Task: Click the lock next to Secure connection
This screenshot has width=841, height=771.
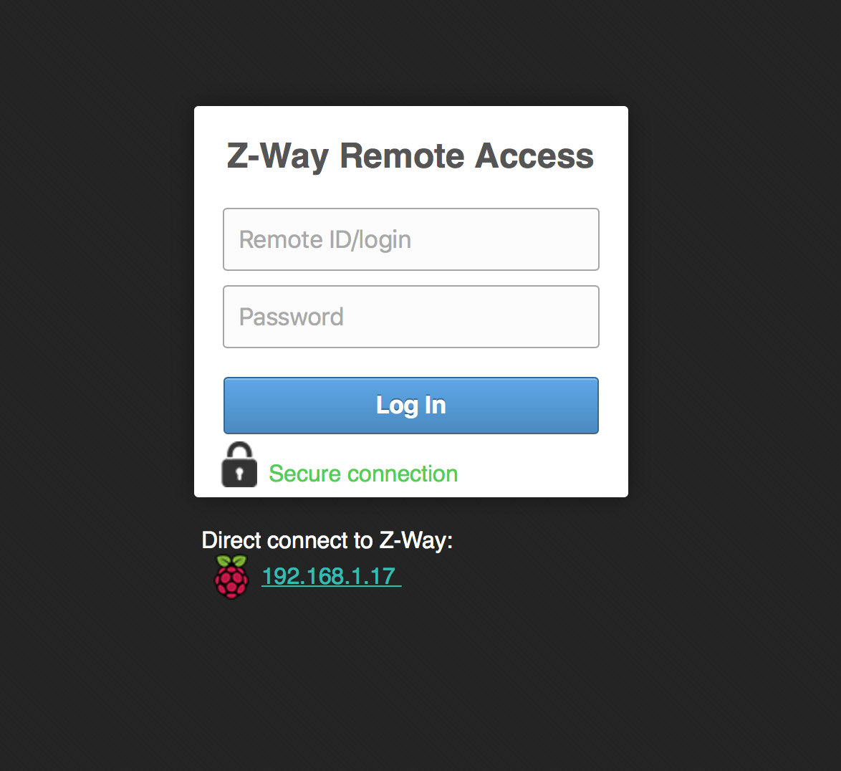Action: click(239, 466)
